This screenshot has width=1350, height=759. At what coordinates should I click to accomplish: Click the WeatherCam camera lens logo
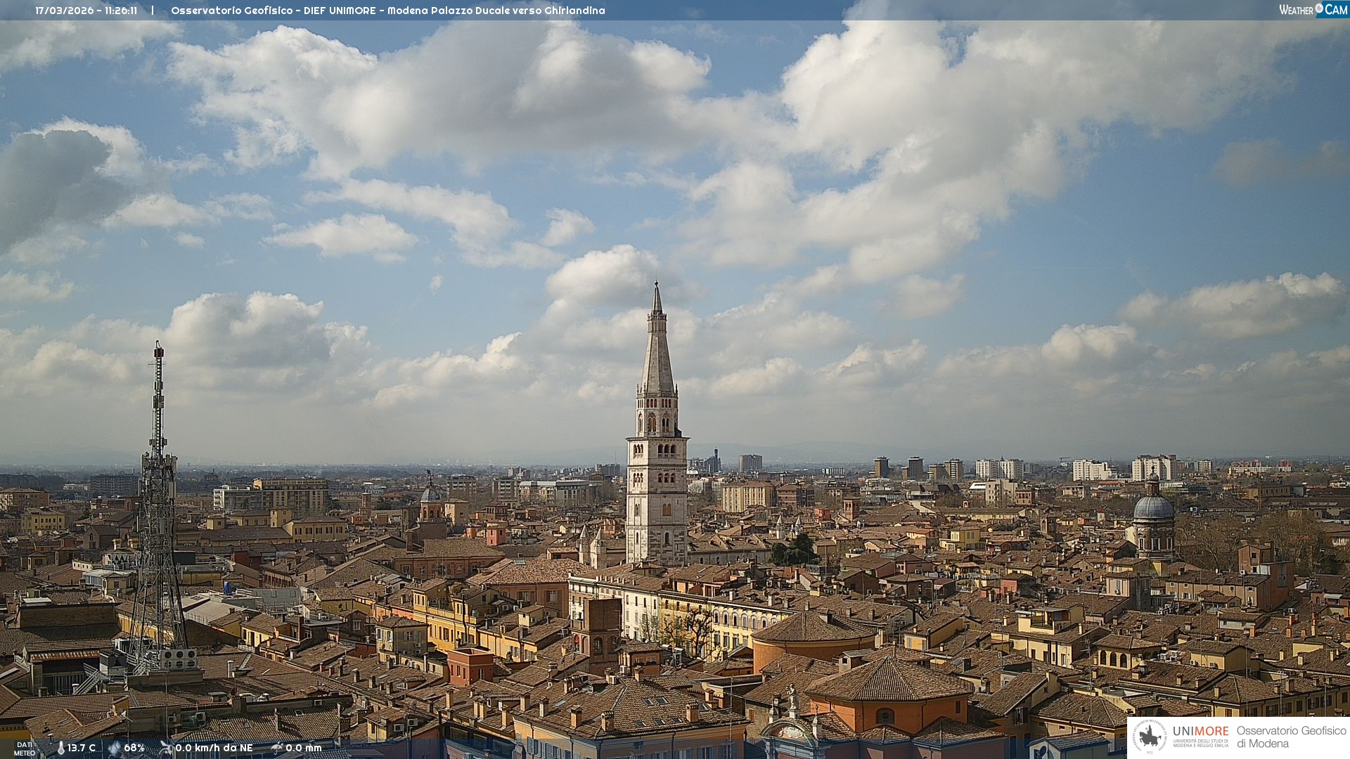point(1319,8)
